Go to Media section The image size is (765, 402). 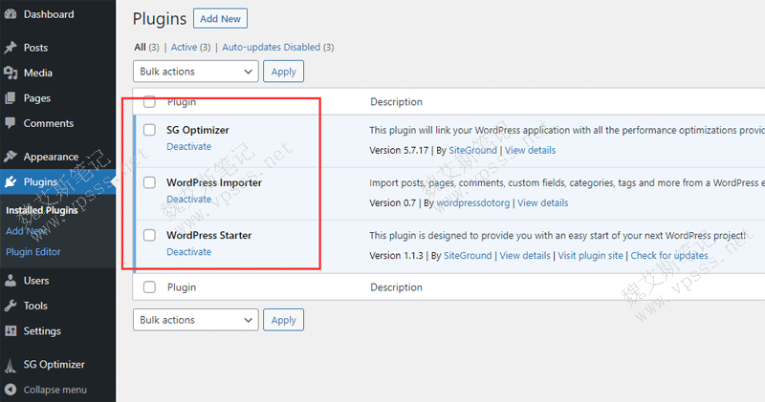pos(38,73)
